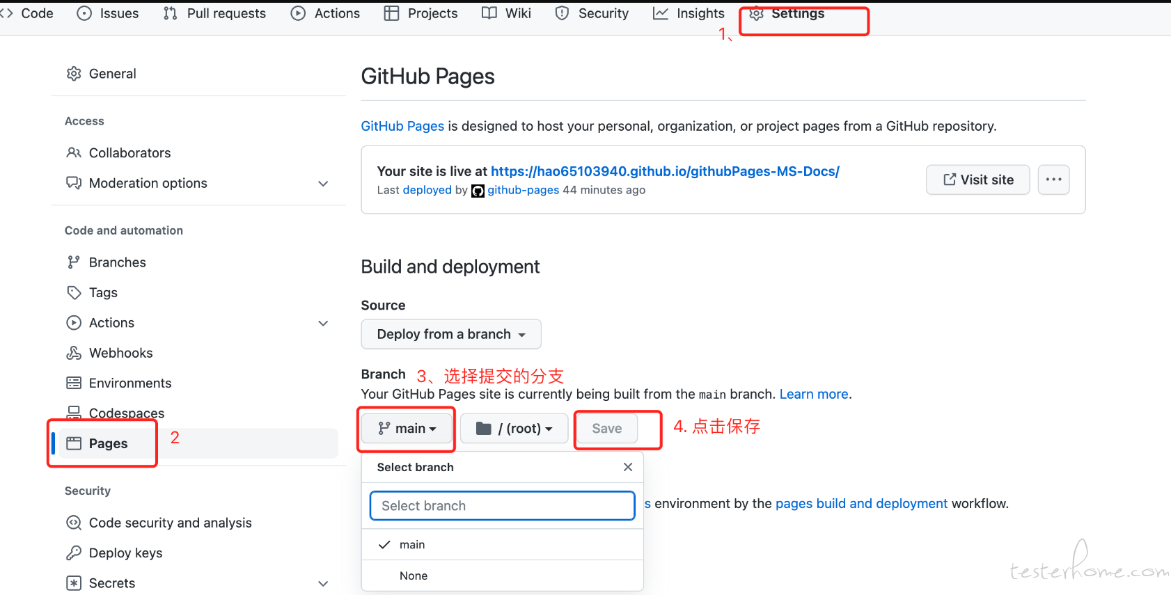The image size is (1171, 595).
Task: Click the Tags label icon
Action: pyautogui.click(x=74, y=292)
